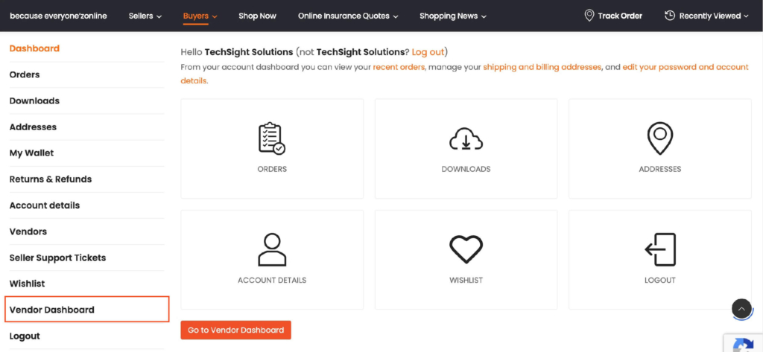Click the ORDERS card label
The width and height of the screenshot is (763, 352).
(x=272, y=169)
